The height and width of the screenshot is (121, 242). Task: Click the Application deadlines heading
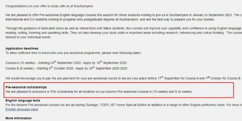[x=22, y=48]
